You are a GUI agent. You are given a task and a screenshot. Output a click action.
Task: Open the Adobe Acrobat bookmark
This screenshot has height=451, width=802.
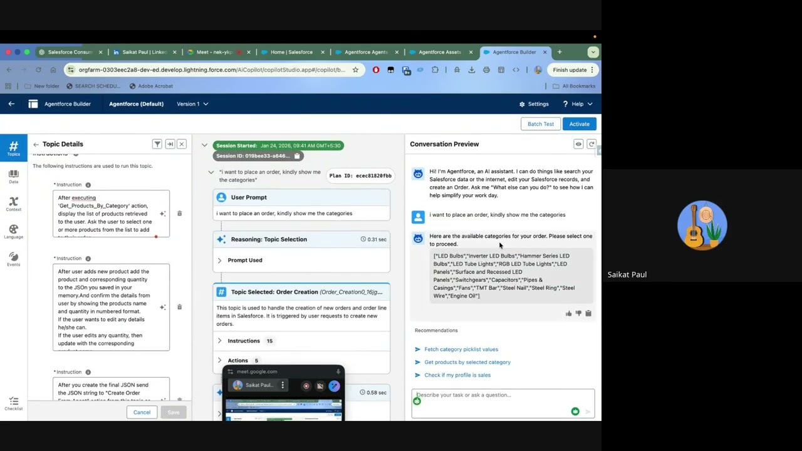coord(151,86)
